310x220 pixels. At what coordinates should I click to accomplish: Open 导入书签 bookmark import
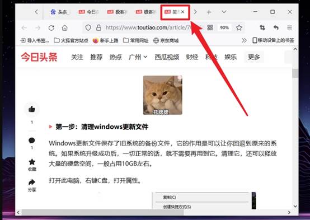pos(35,40)
